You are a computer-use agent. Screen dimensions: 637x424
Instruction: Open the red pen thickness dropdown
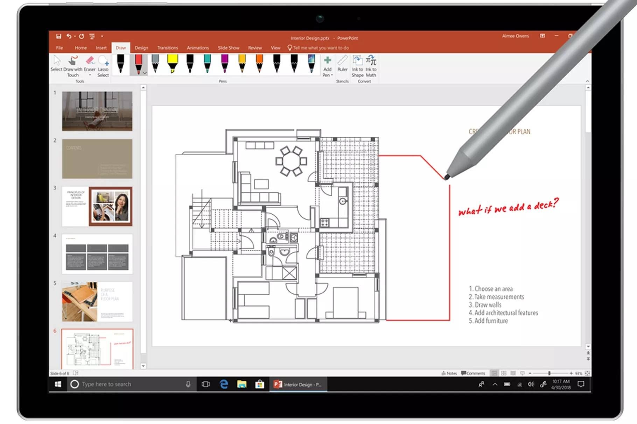point(145,73)
